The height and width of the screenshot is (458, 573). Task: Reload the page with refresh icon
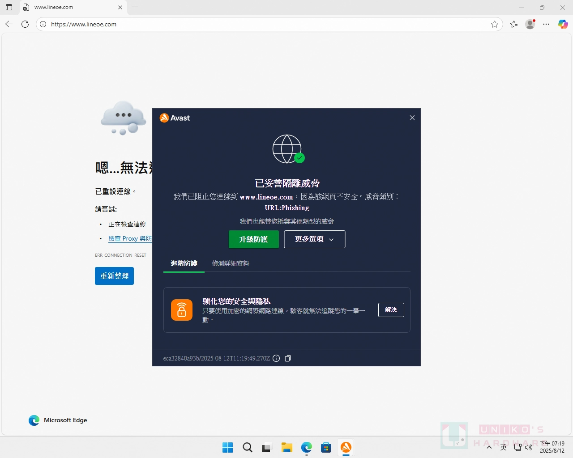(x=25, y=24)
